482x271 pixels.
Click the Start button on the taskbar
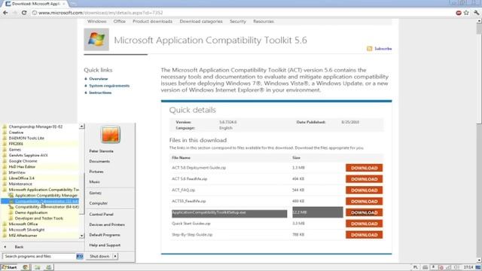9,267
